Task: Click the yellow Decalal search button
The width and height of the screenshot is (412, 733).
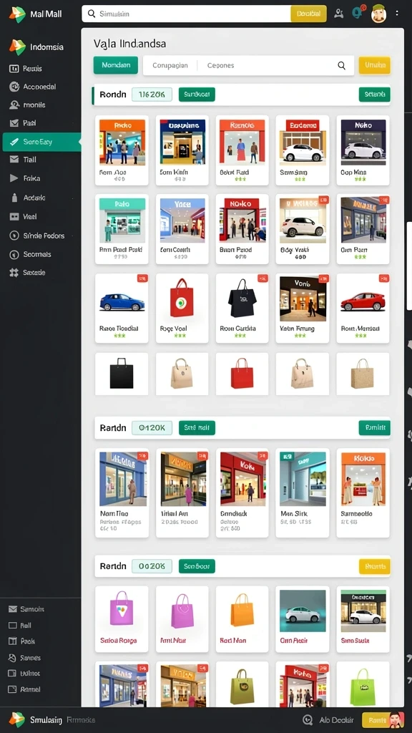Action: (308, 14)
